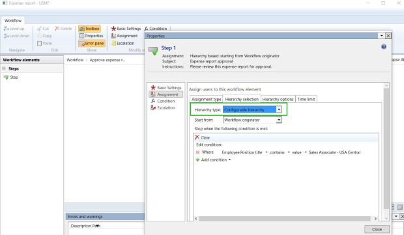Click the horizontal scrollbar left arrow
Viewport: 404px width, 235px height.
pos(196,219)
